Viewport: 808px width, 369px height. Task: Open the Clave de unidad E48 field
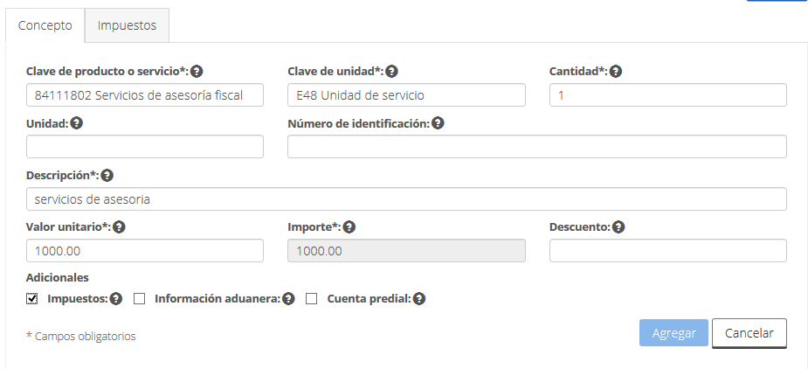pyautogui.click(x=406, y=95)
